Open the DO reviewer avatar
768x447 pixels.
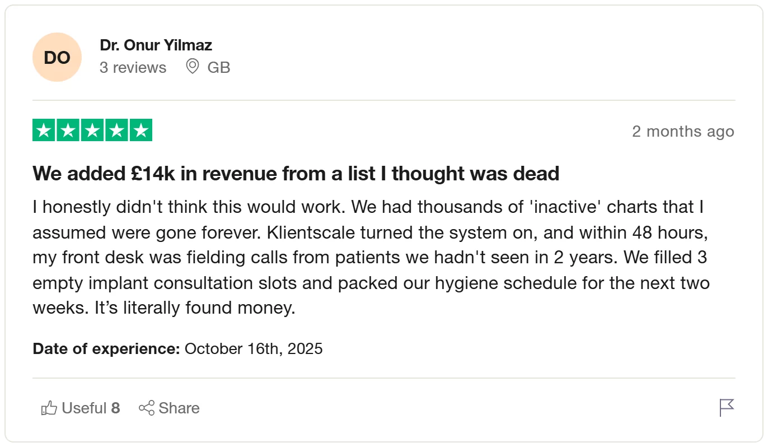tap(57, 57)
